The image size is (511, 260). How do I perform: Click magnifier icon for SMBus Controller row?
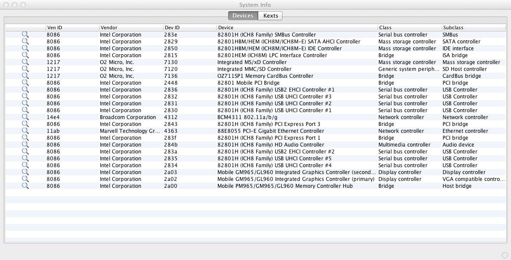click(x=25, y=35)
